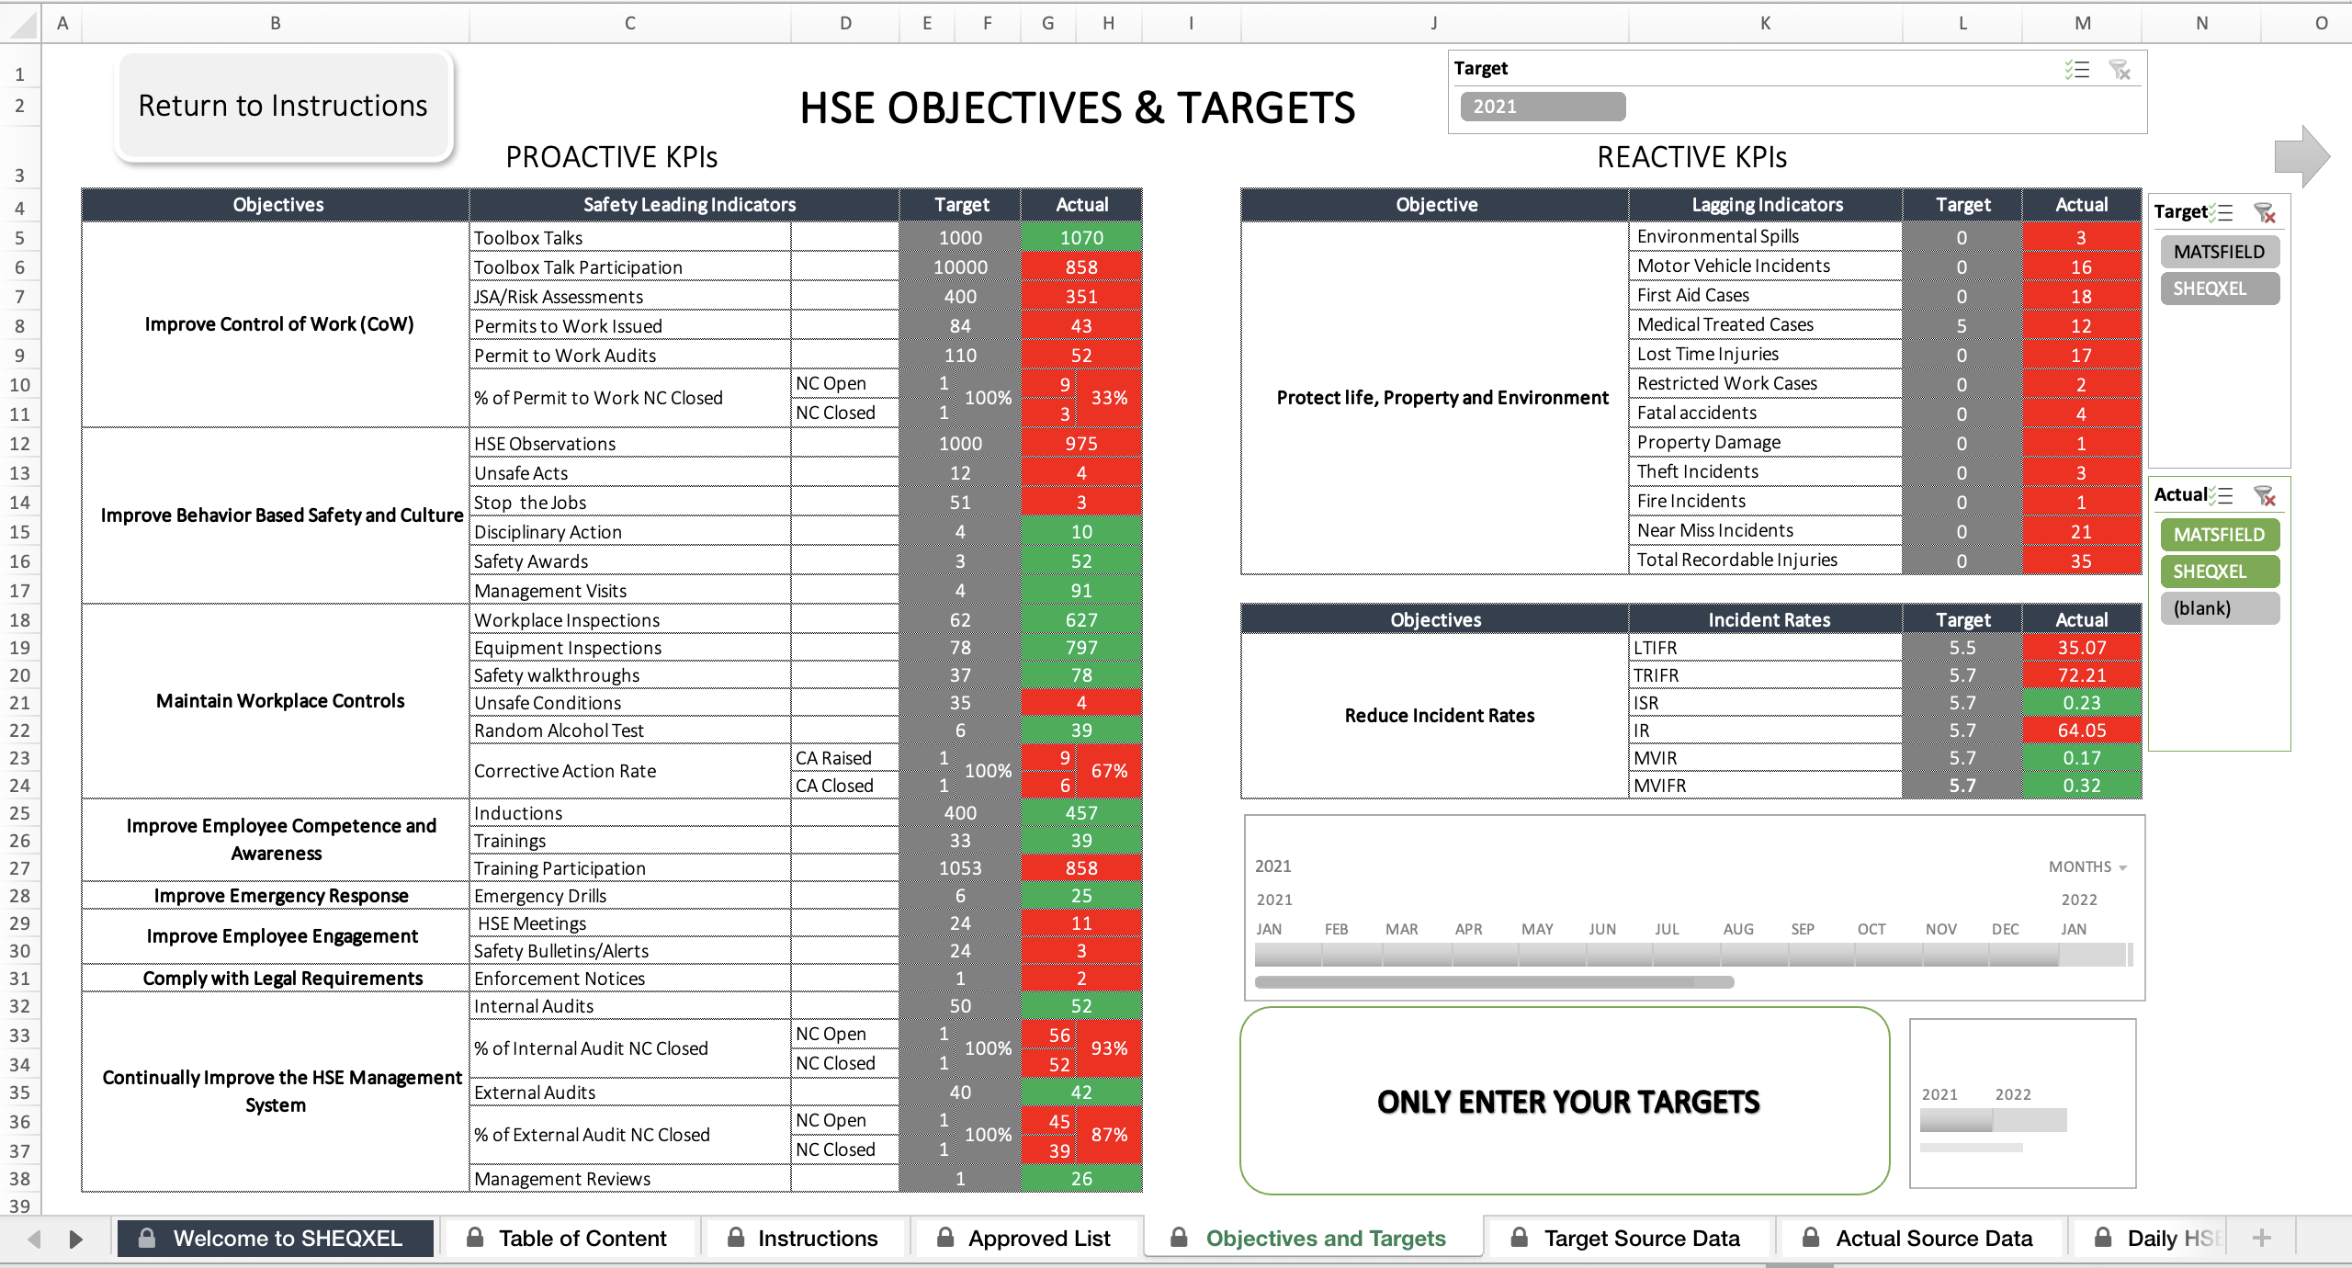2352x1268 pixels.
Task: Click the Return to Instructions button
Action: tap(283, 106)
